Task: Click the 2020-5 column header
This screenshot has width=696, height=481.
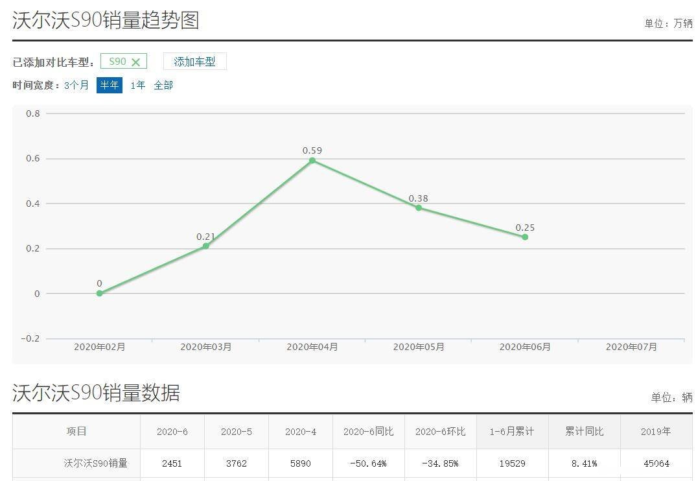Action: (x=236, y=431)
